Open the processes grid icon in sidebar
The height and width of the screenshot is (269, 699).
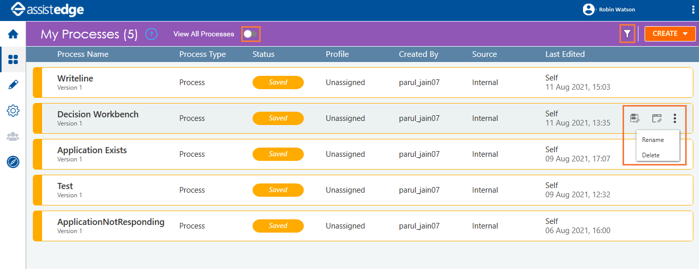pyautogui.click(x=13, y=59)
